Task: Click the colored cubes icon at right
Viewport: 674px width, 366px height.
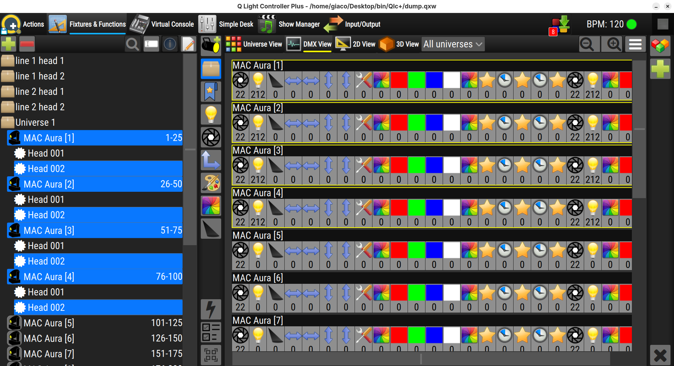Action: [x=660, y=46]
